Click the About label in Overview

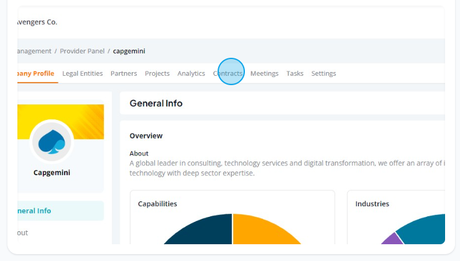click(139, 153)
